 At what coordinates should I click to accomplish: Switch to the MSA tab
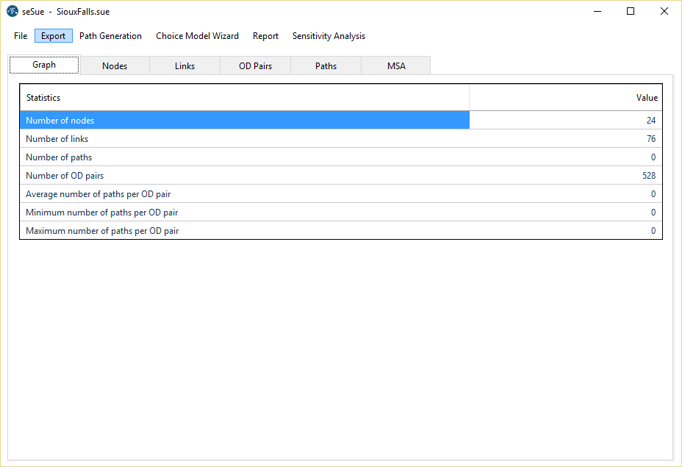(396, 66)
